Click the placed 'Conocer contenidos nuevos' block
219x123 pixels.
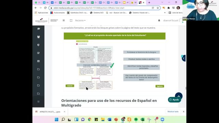coord(95,65)
